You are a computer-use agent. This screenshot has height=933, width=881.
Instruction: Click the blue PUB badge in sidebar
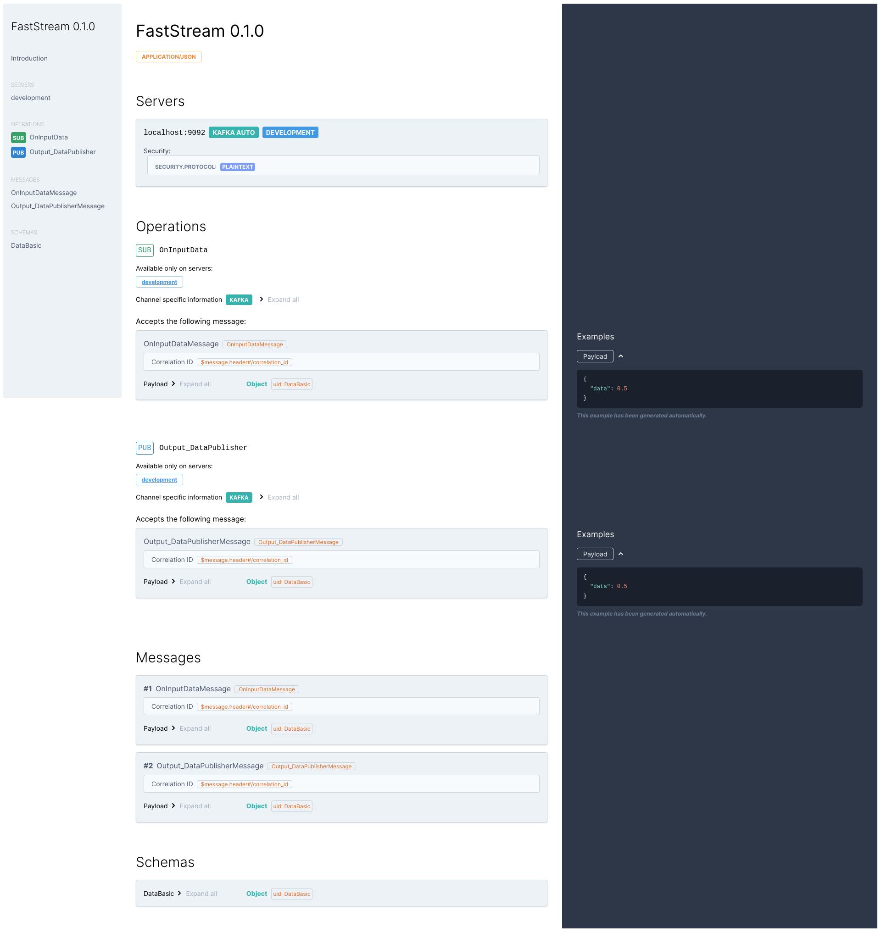coord(18,153)
